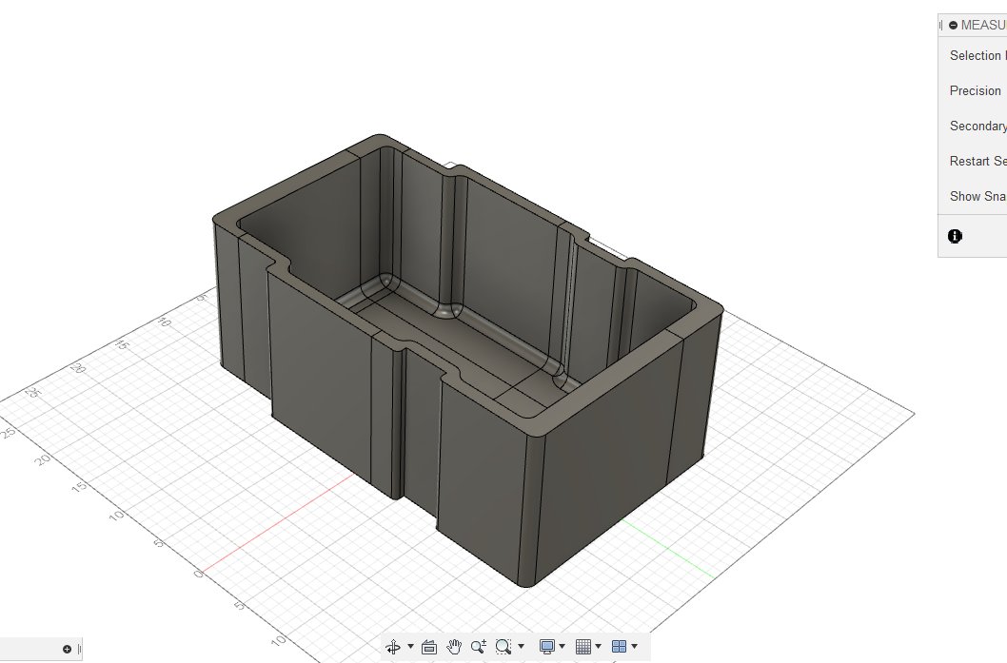Collapse the Measure panel with minus icon
This screenshot has height=663, width=1007.
953,25
